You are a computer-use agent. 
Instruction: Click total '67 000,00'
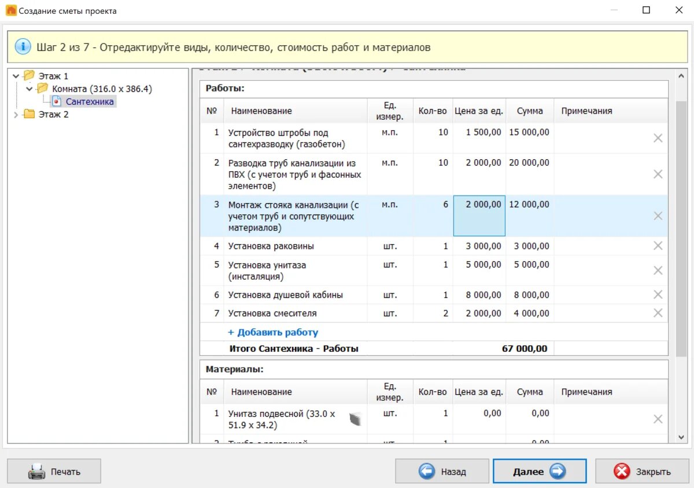click(x=525, y=348)
